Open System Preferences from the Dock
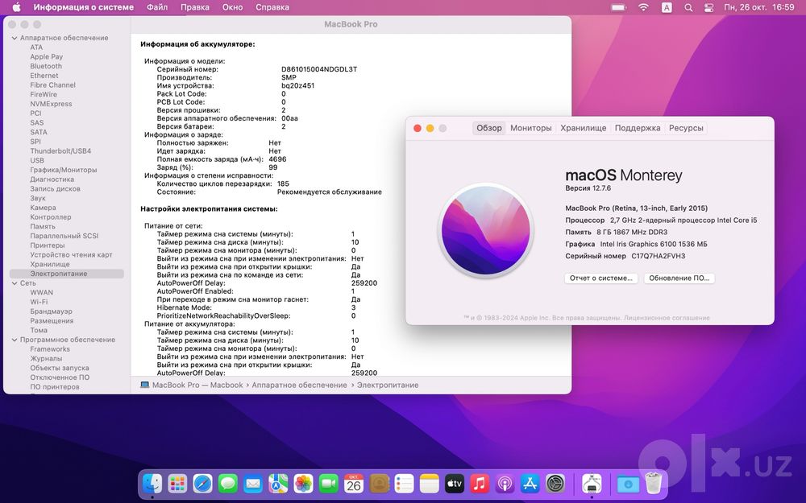The width and height of the screenshot is (806, 503). [555, 484]
